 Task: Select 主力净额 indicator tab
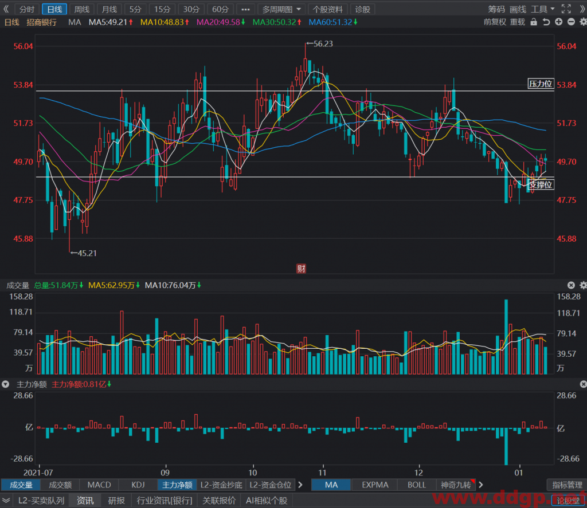177,485
